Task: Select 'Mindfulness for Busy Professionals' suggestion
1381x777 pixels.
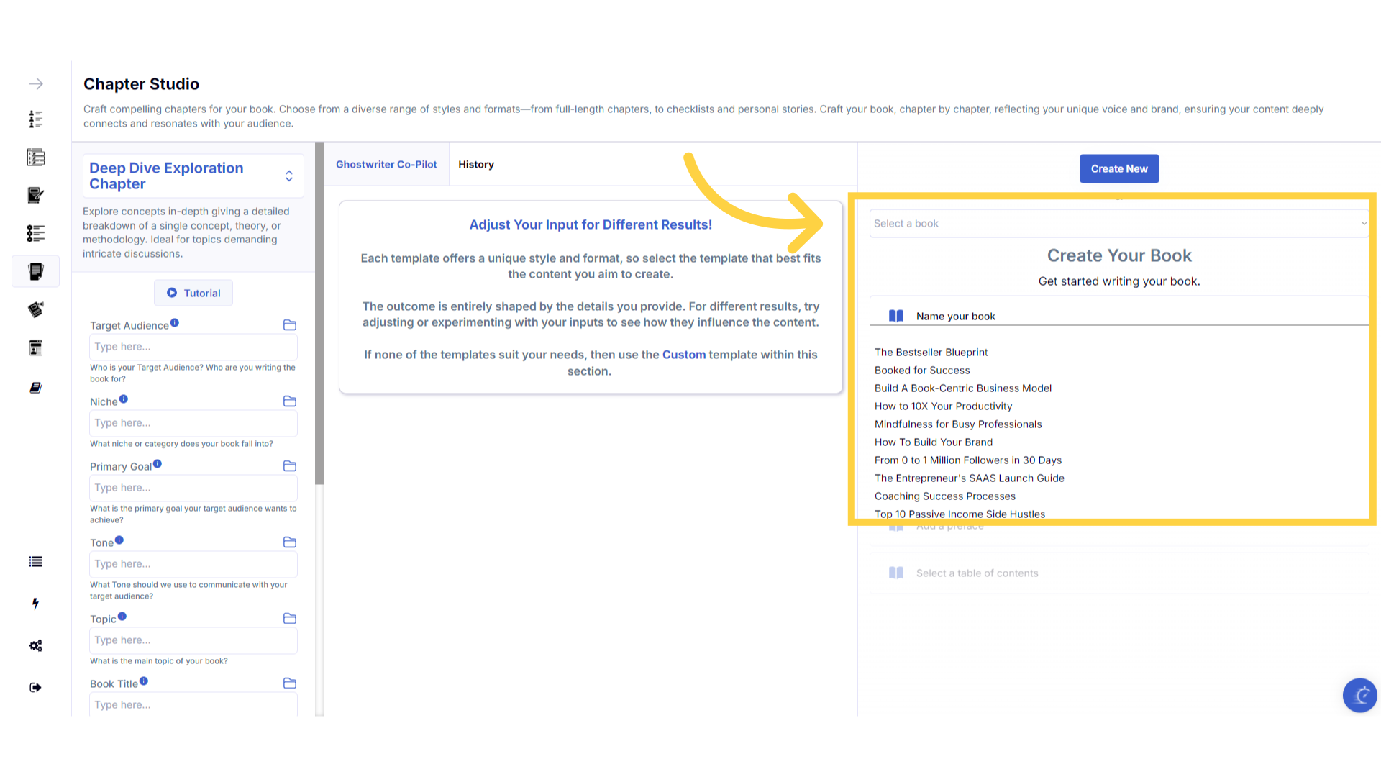Action: tap(958, 424)
